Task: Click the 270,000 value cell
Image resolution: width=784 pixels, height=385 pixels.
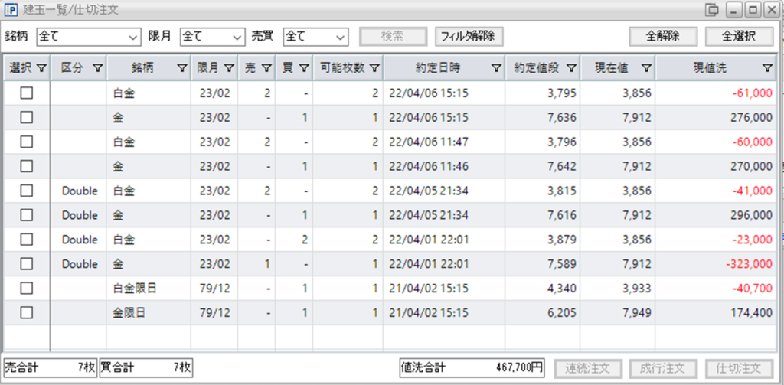Action: coord(716,166)
